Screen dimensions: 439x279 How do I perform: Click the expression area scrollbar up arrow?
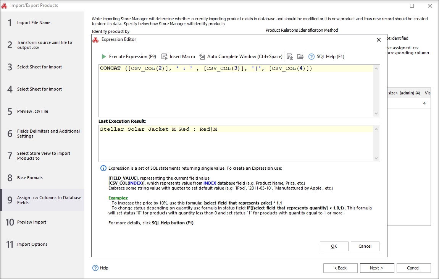click(x=376, y=68)
